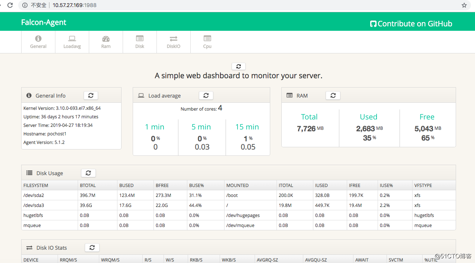Viewport: 475px width, 263px height.
Task: Click the RAM Total 7,726 MB value
Action: click(x=310, y=129)
